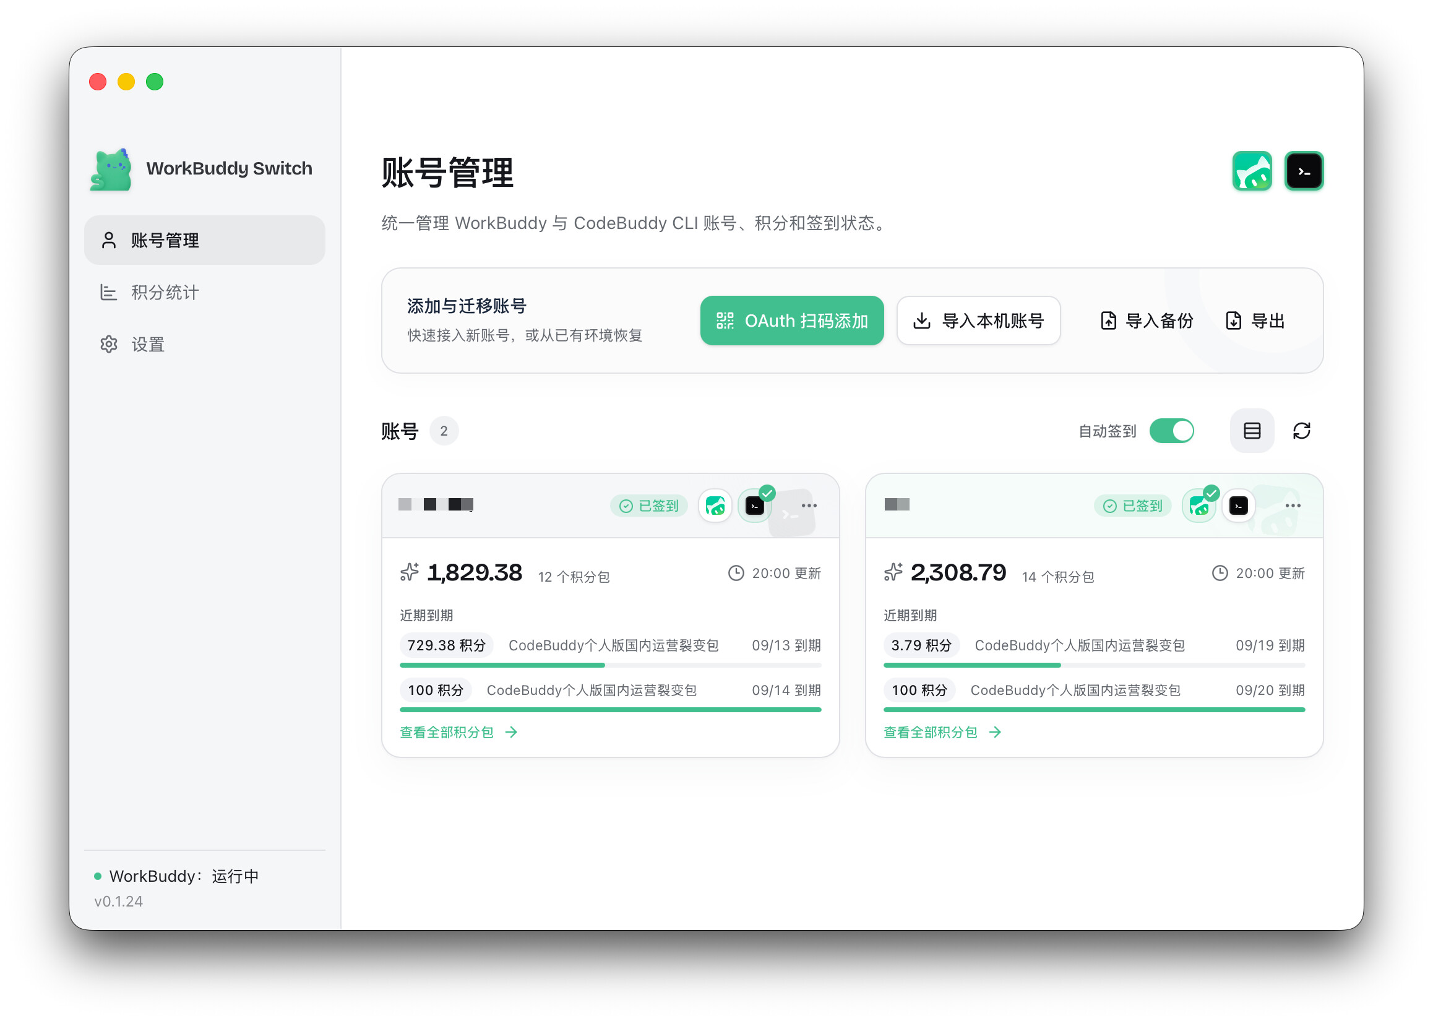This screenshot has height=1021, width=1433.
Task: Click the 14 个积分包 label
Action: click(1058, 577)
